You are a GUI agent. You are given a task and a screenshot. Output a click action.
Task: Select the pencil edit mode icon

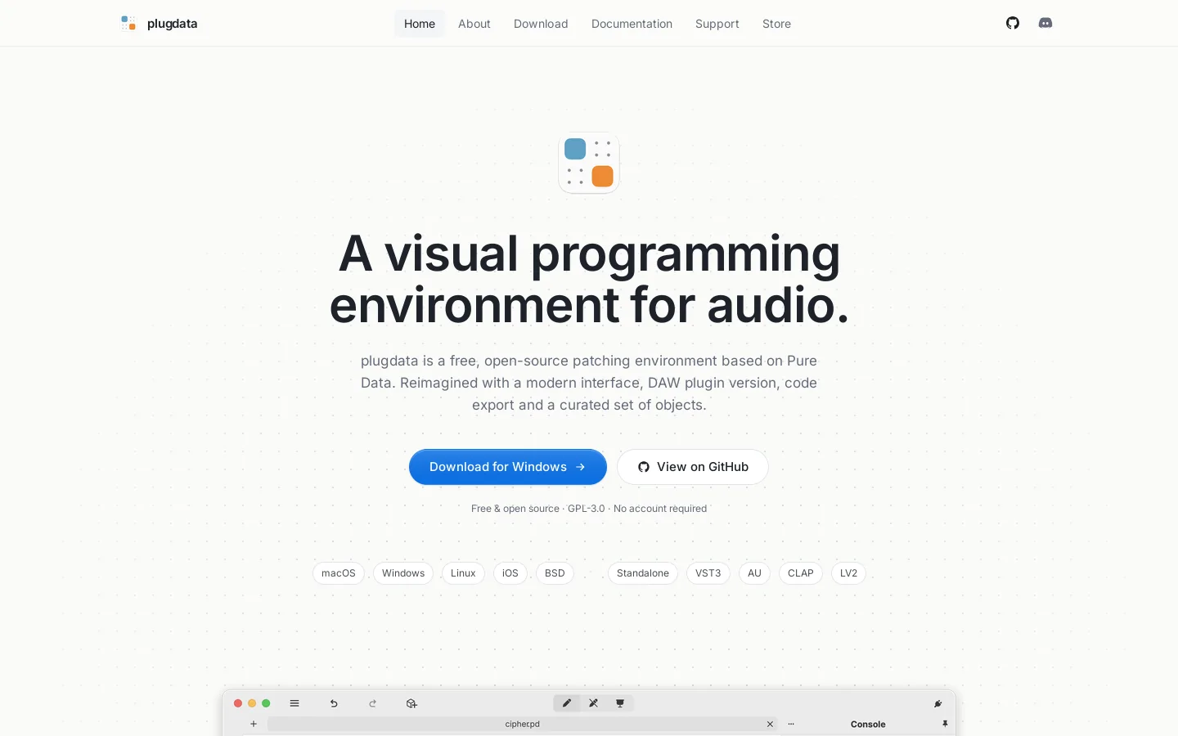567,703
